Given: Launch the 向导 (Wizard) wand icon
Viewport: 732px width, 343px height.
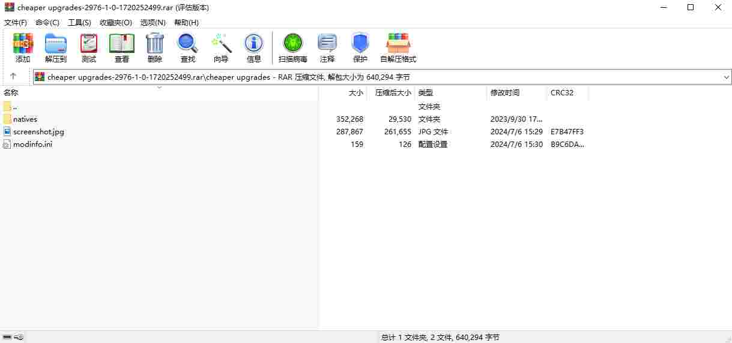Looking at the screenshot, I should (x=221, y=43).
